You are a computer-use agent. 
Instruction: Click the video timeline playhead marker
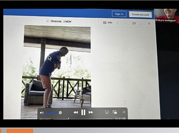(x=68, y=118)
